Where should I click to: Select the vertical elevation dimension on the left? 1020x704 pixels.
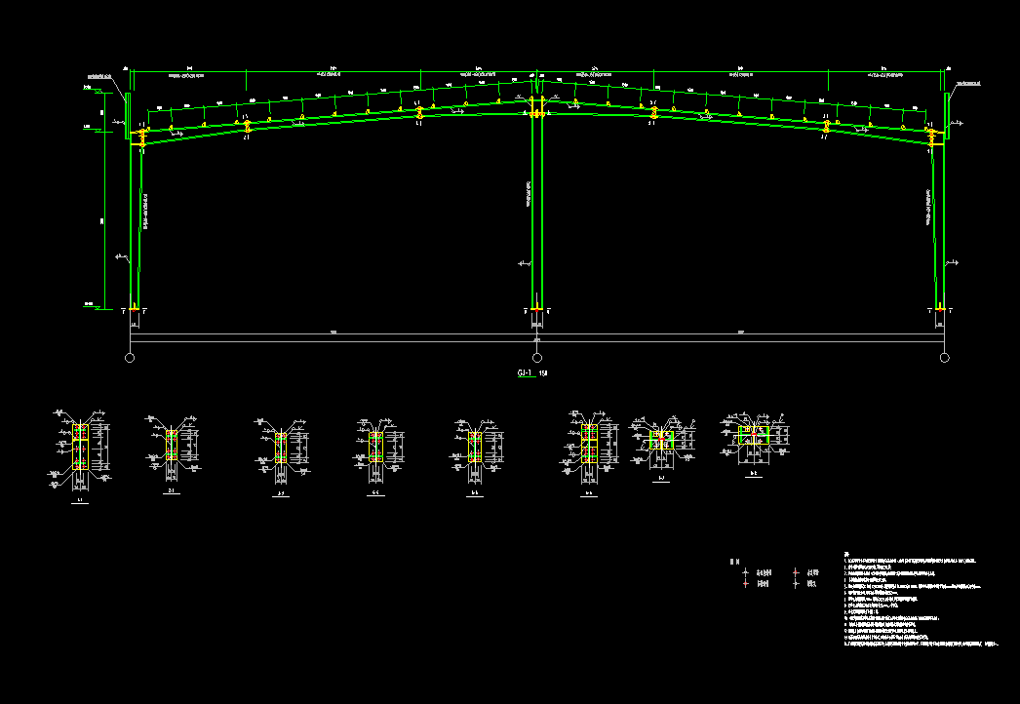(x=103, y=201)
